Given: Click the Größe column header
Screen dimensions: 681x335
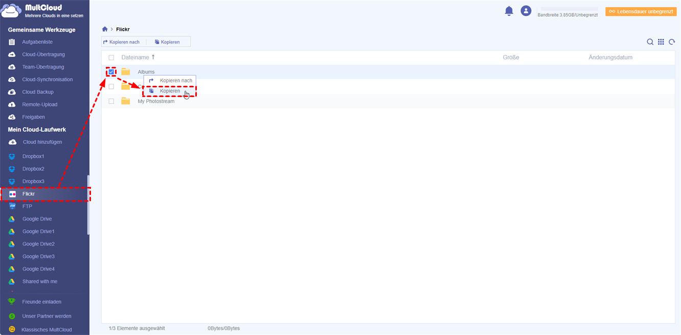Looking at the screenshot, I should click(x=511, y=58).
